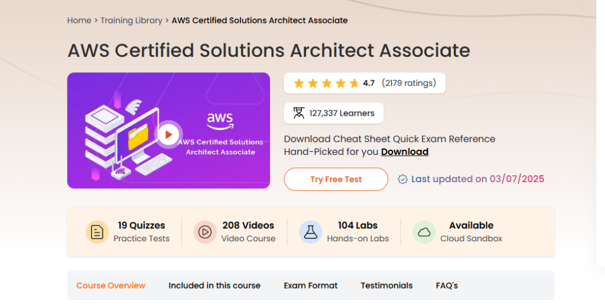Switch to Course Overview tab
The image size is (605, 304).
pos(110,286)
